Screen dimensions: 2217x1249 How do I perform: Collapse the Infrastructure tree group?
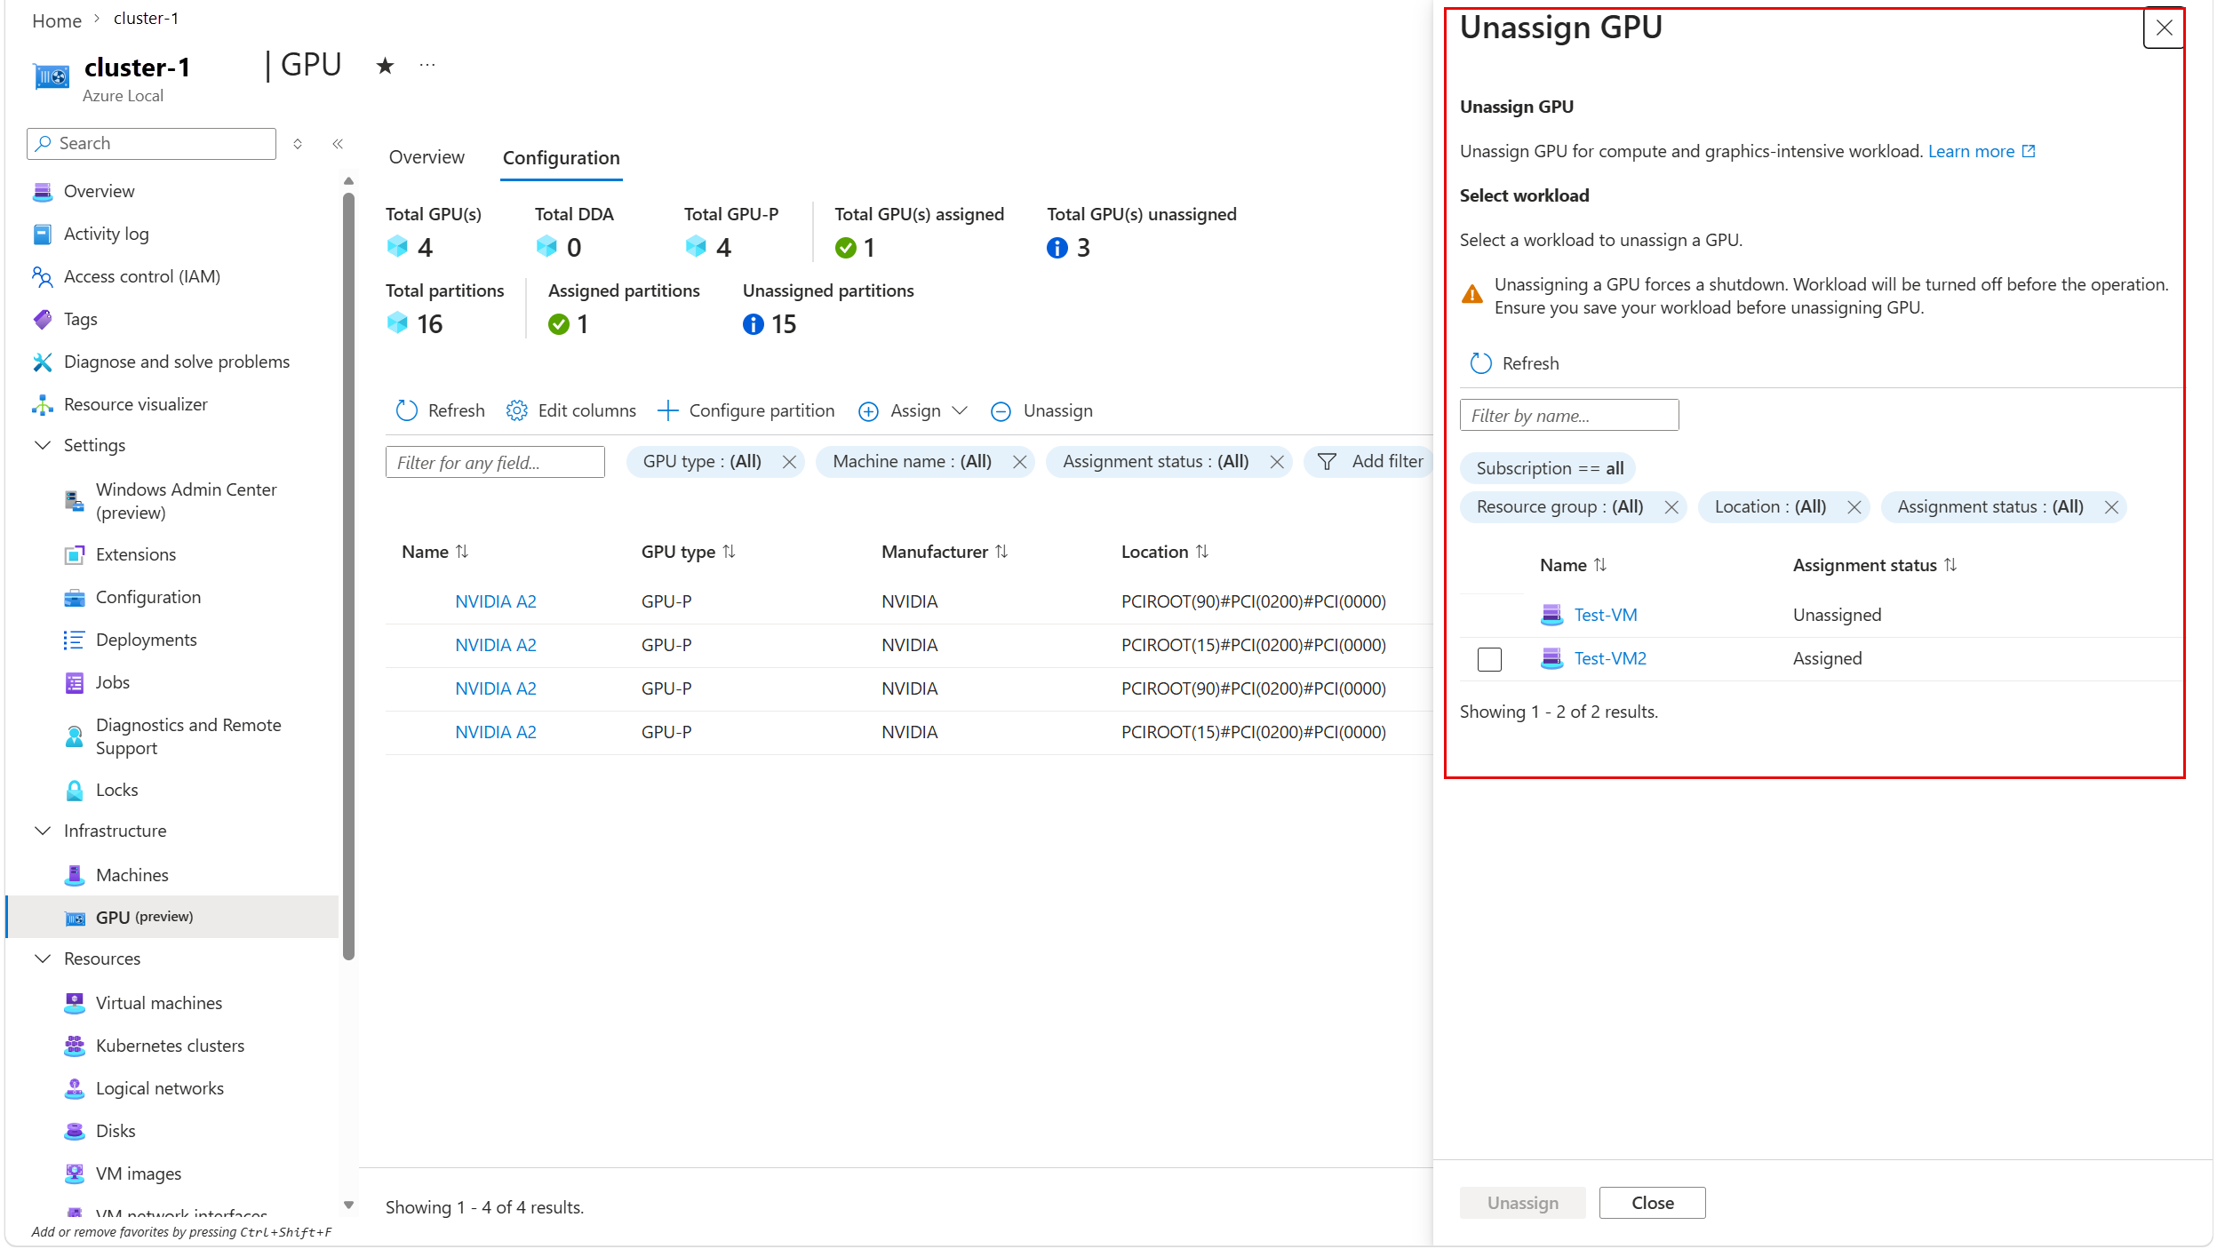42,831
